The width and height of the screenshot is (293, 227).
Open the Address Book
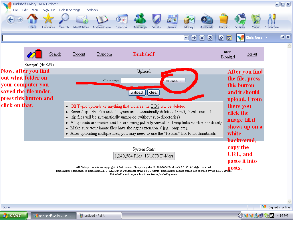pyautogui.click(x=102, y=21)
